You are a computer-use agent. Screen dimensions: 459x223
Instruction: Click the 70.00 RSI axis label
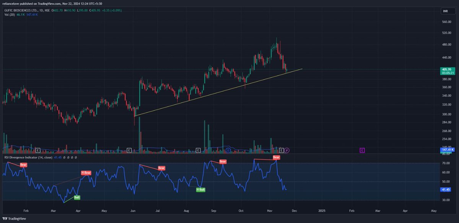446,163
